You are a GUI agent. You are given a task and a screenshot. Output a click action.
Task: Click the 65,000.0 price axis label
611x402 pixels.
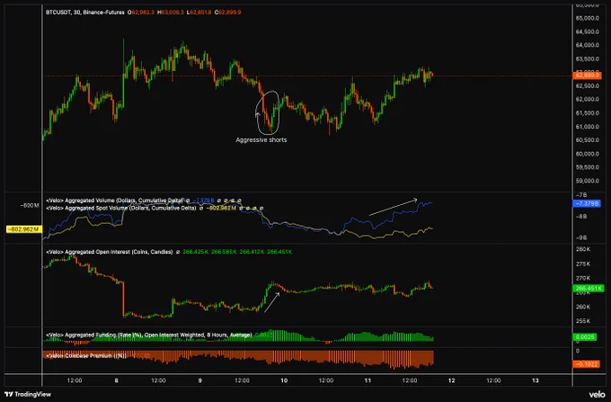click(x=588, y=18)
